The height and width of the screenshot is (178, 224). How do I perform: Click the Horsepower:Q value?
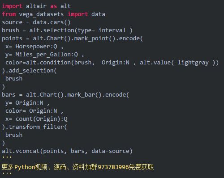pos(36,47)
